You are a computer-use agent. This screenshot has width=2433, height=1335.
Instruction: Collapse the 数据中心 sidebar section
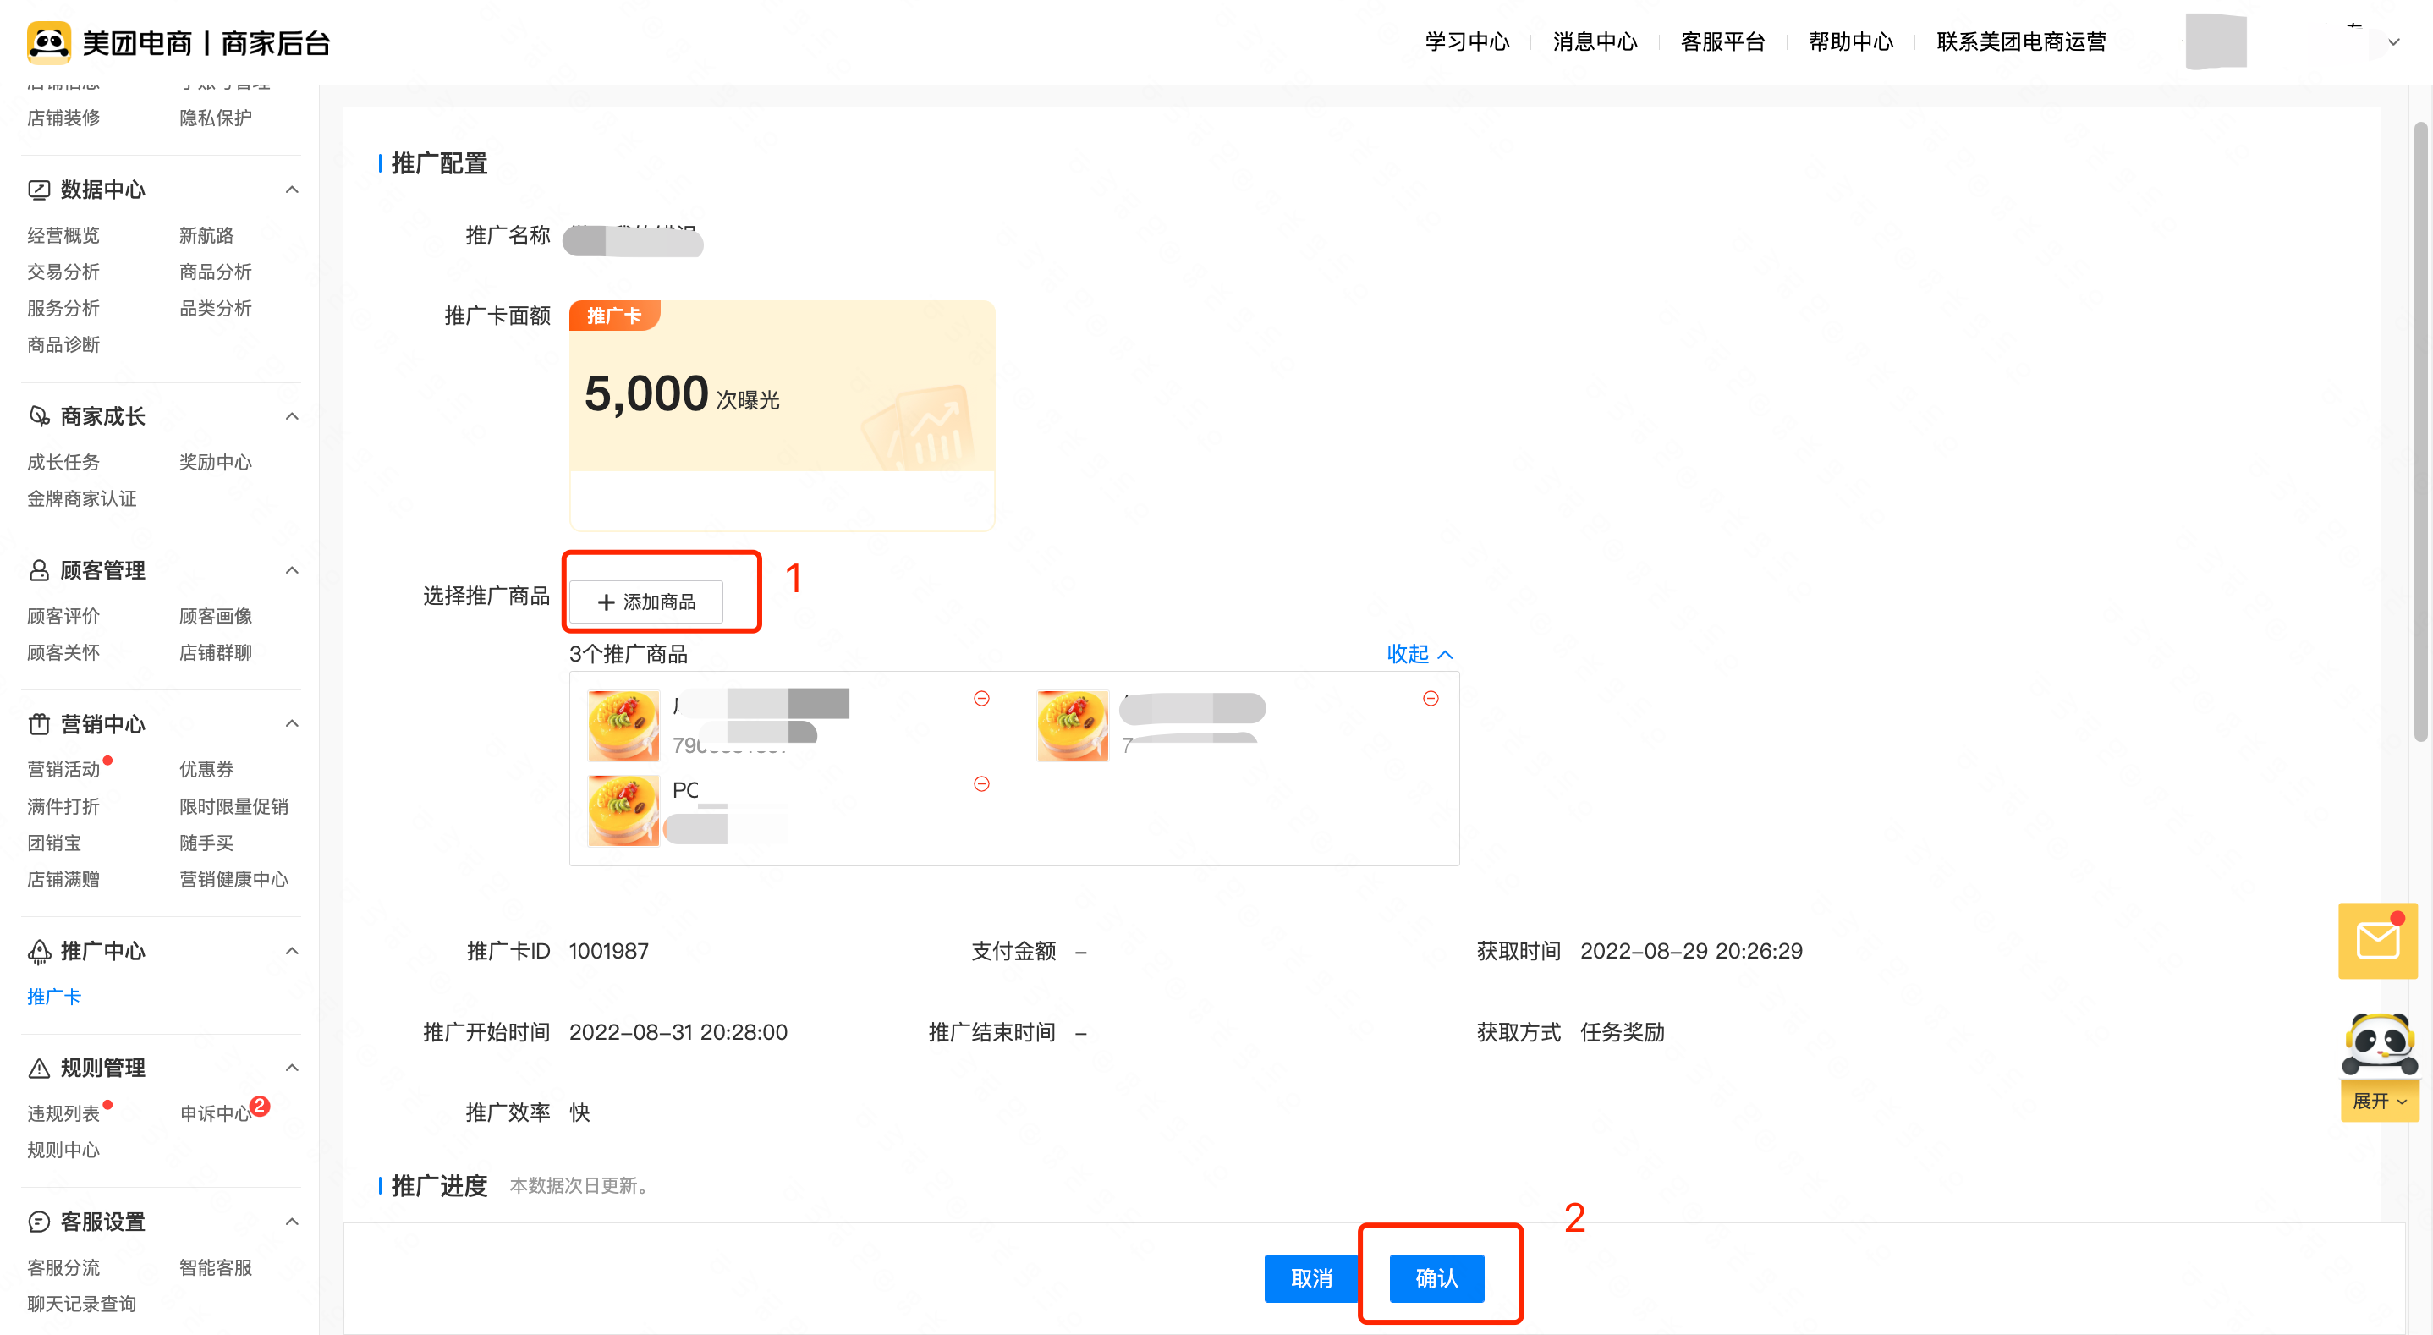[292, 190]
